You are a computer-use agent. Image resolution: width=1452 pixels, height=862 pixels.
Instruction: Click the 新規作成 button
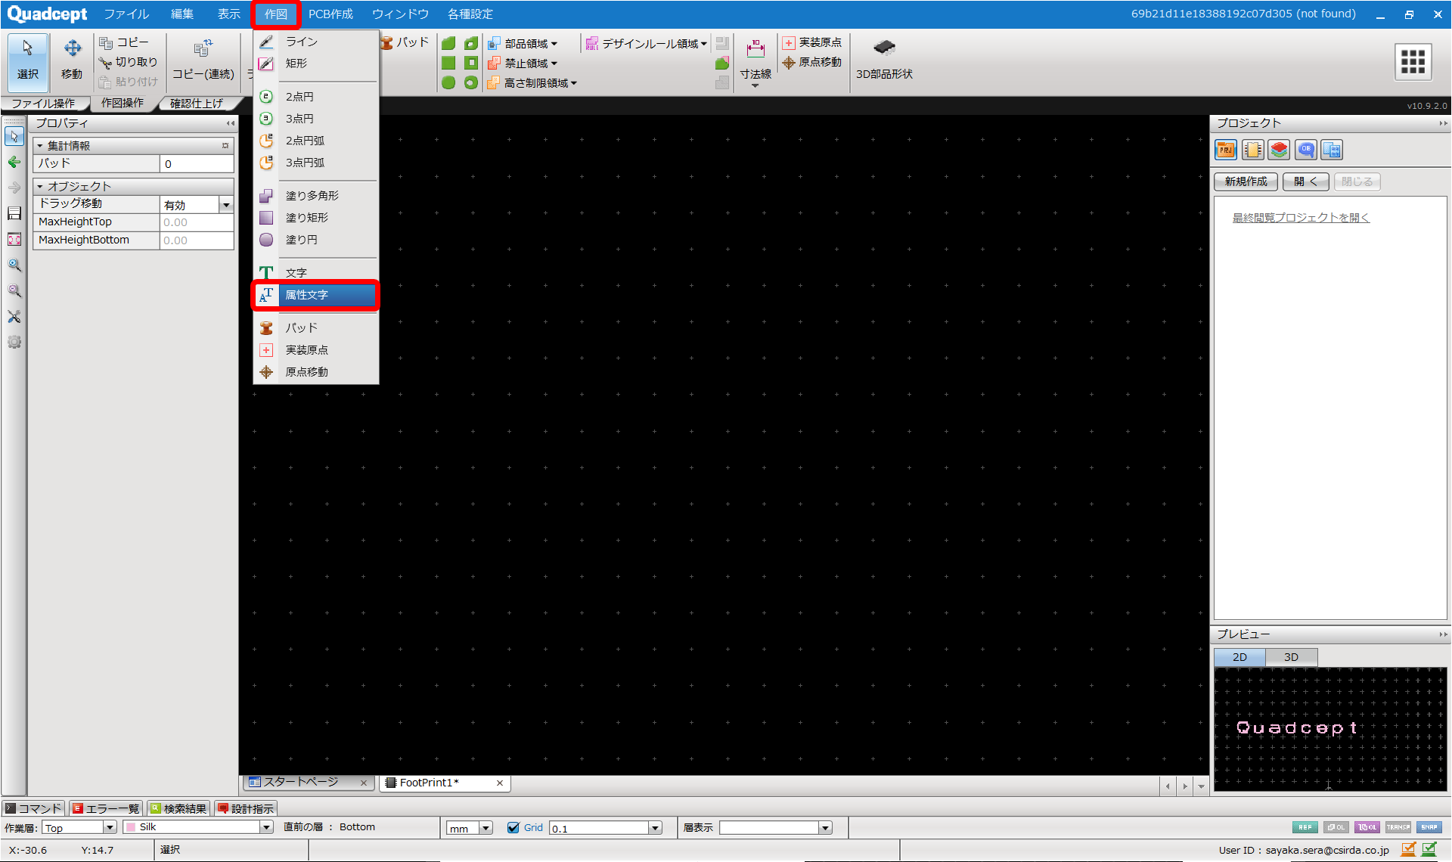pyautogui.click(x=1246, y=181)
